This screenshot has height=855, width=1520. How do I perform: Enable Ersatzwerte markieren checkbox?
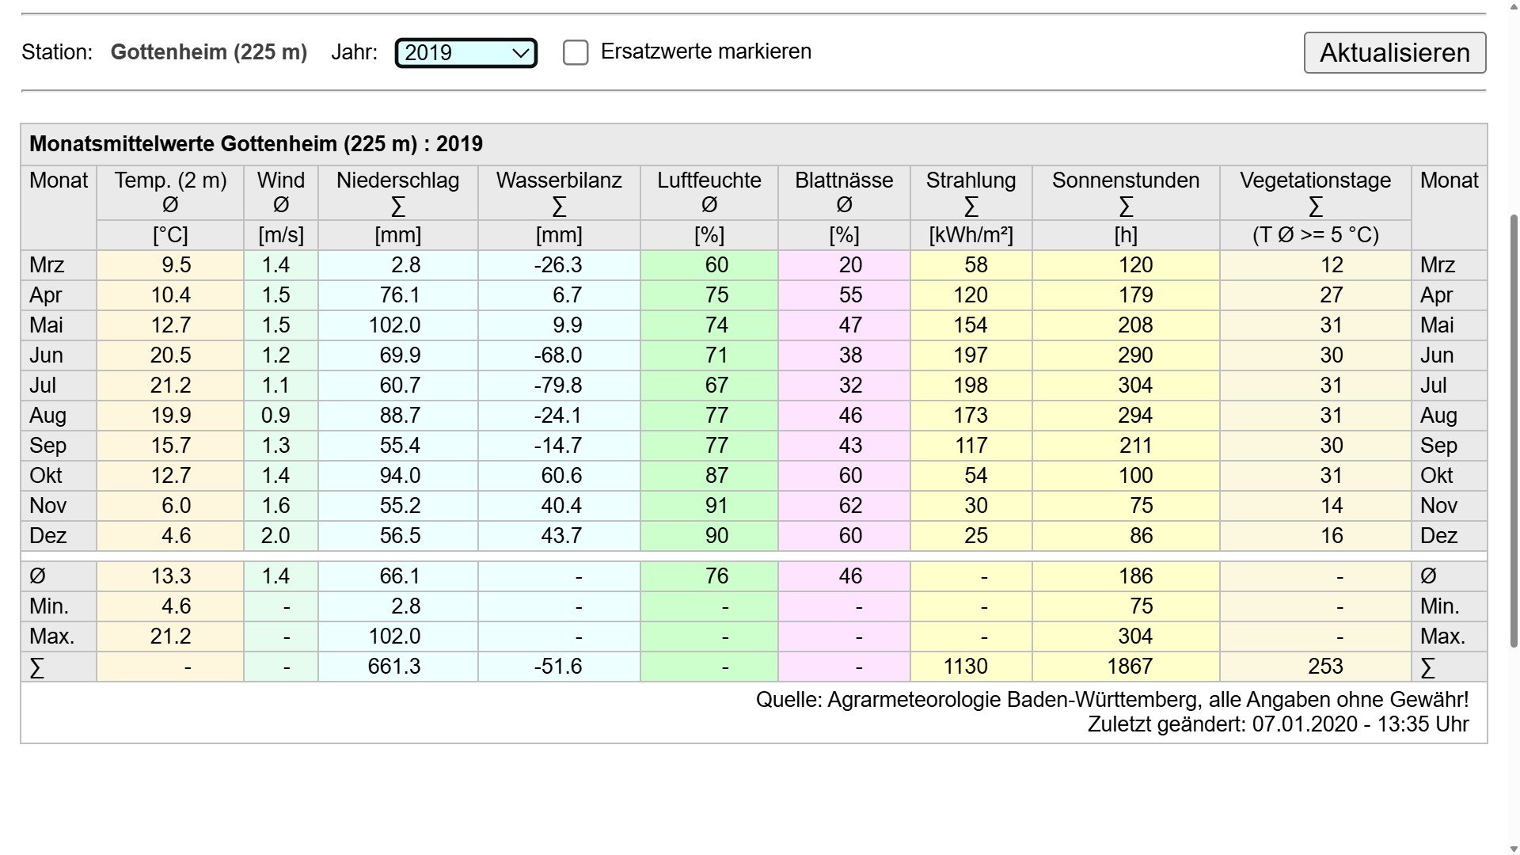click(576, 53)
